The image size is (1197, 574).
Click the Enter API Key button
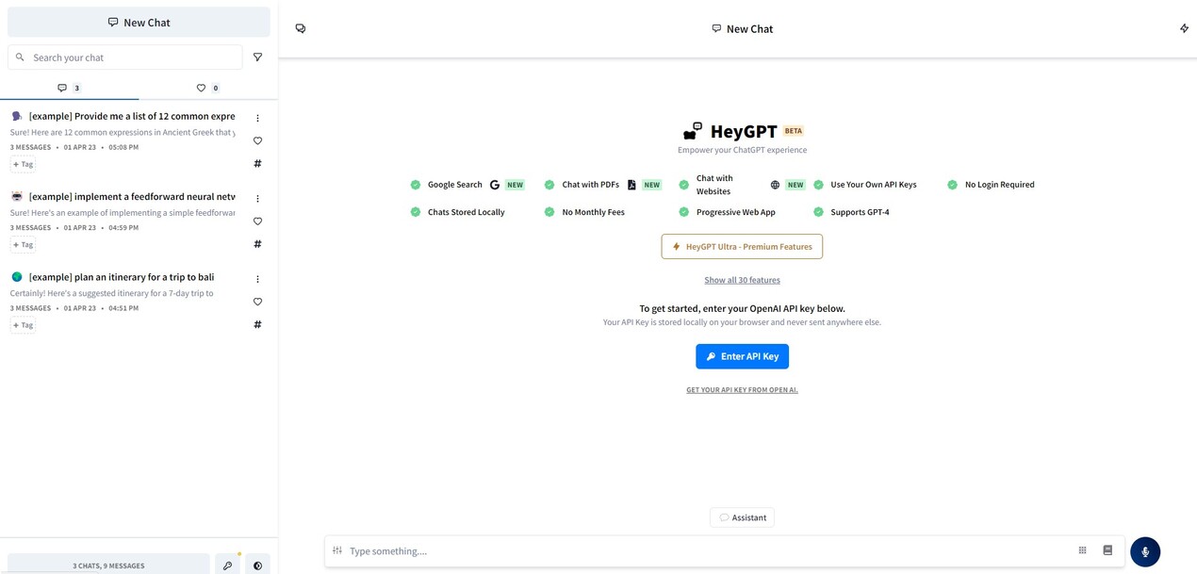743,356
